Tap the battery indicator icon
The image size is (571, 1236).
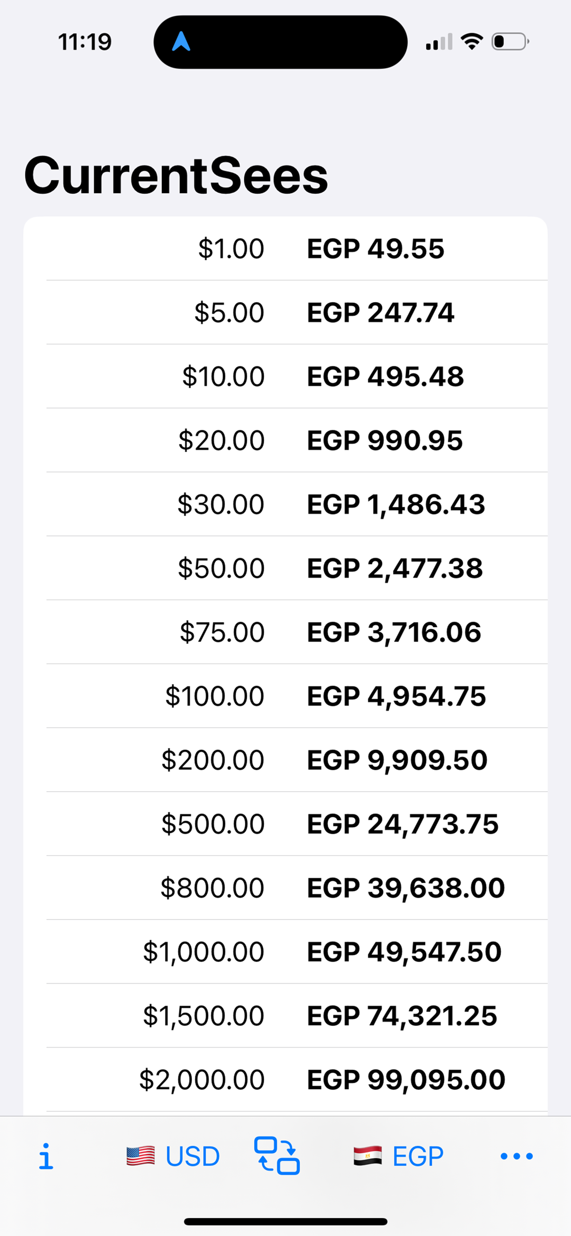[510, 42]
